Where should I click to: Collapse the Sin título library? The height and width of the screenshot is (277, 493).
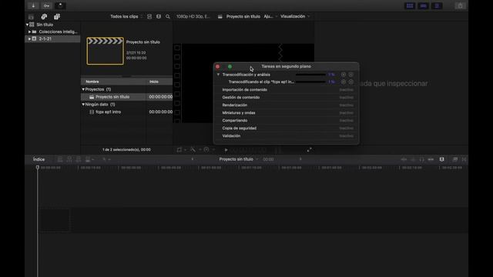click(x=27, y=25)
